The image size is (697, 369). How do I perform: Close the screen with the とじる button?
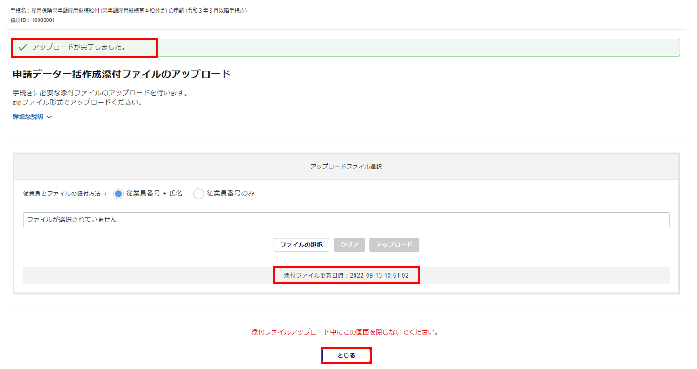click(x=346, y=356)
